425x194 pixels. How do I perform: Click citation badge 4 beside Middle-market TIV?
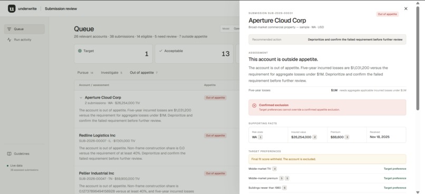coord(275,169)
